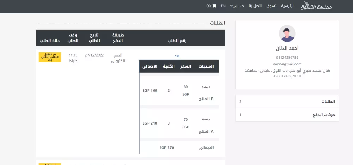This screenshot has width=353, height=165.
Task: Click the Product B thumbnail image
Action: click(x=206, y=87)
